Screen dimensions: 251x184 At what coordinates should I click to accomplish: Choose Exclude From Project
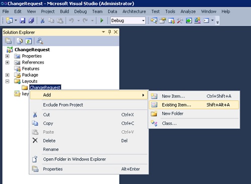pos(89,105)
